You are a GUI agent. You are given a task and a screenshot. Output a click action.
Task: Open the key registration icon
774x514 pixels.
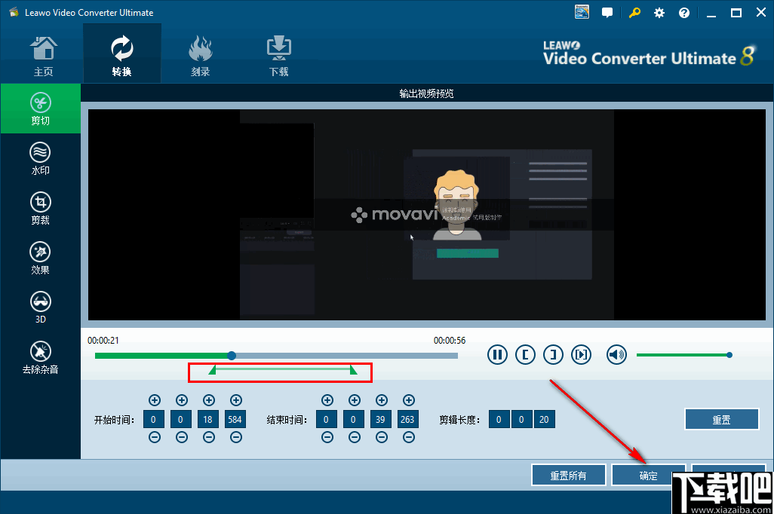[634, 13]
